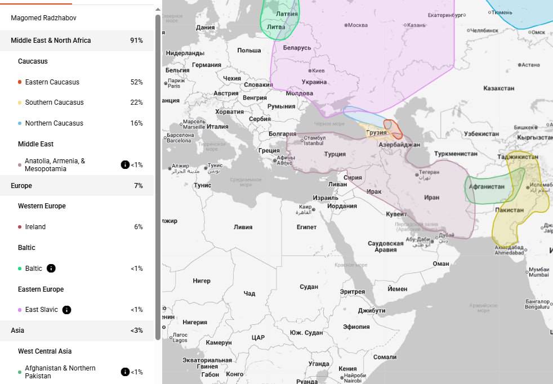This screenshot has height=384, width=553.
Task: Collapse the Asia <3% section header
Action: point(77,331)
